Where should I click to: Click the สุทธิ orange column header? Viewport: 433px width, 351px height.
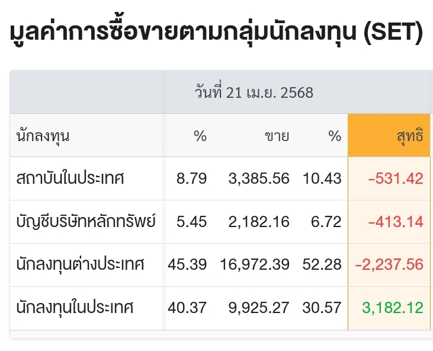[389, 135]
